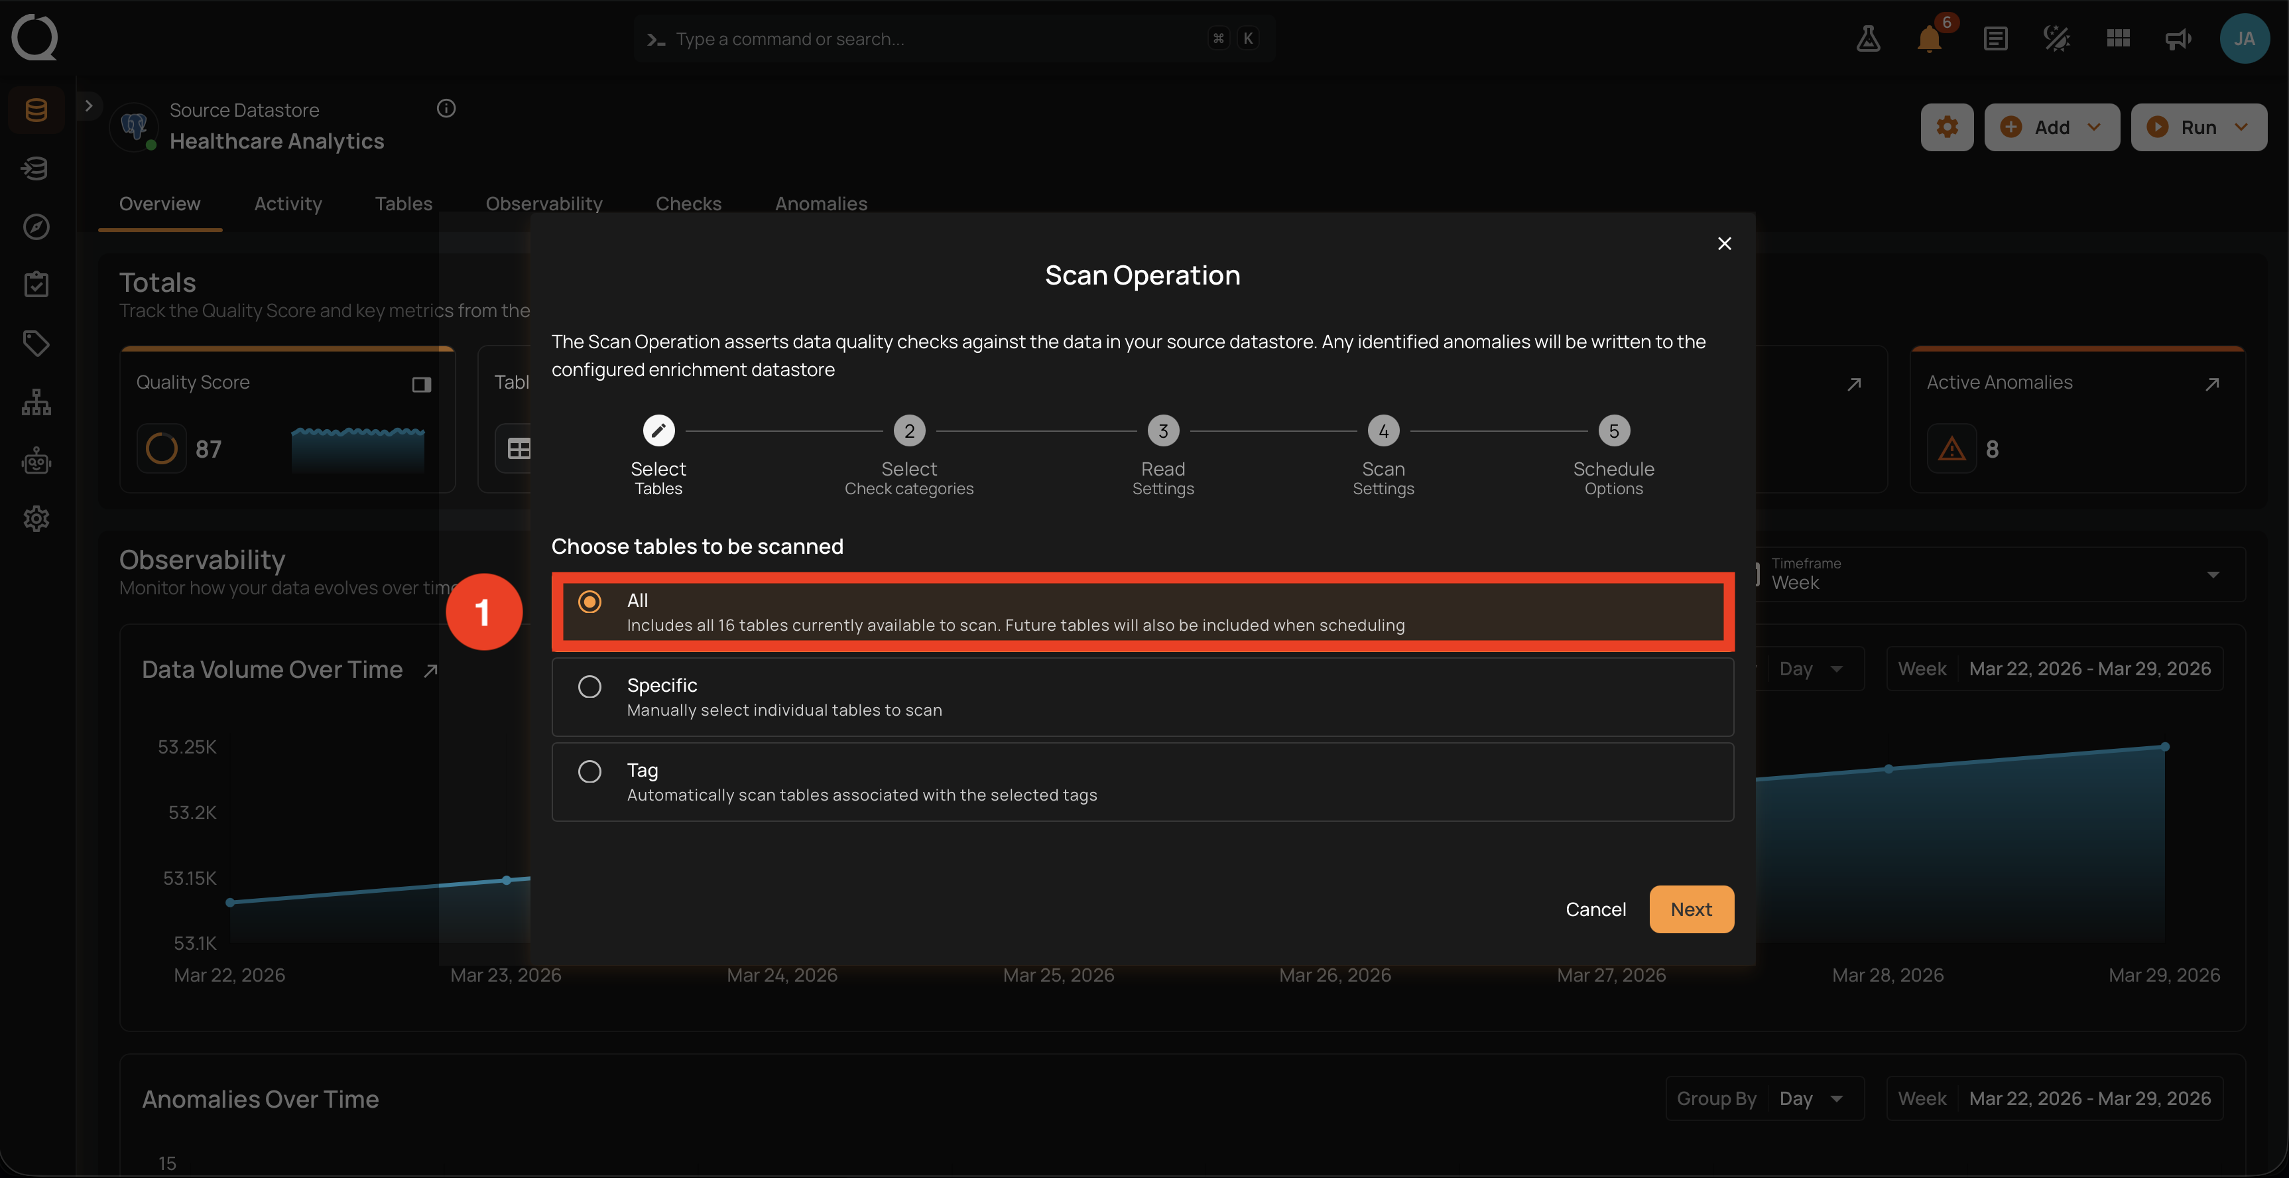The image size is (2289, 1178).
Task: Click the Mar 28 data point on chart
Action: [1888, 769]
